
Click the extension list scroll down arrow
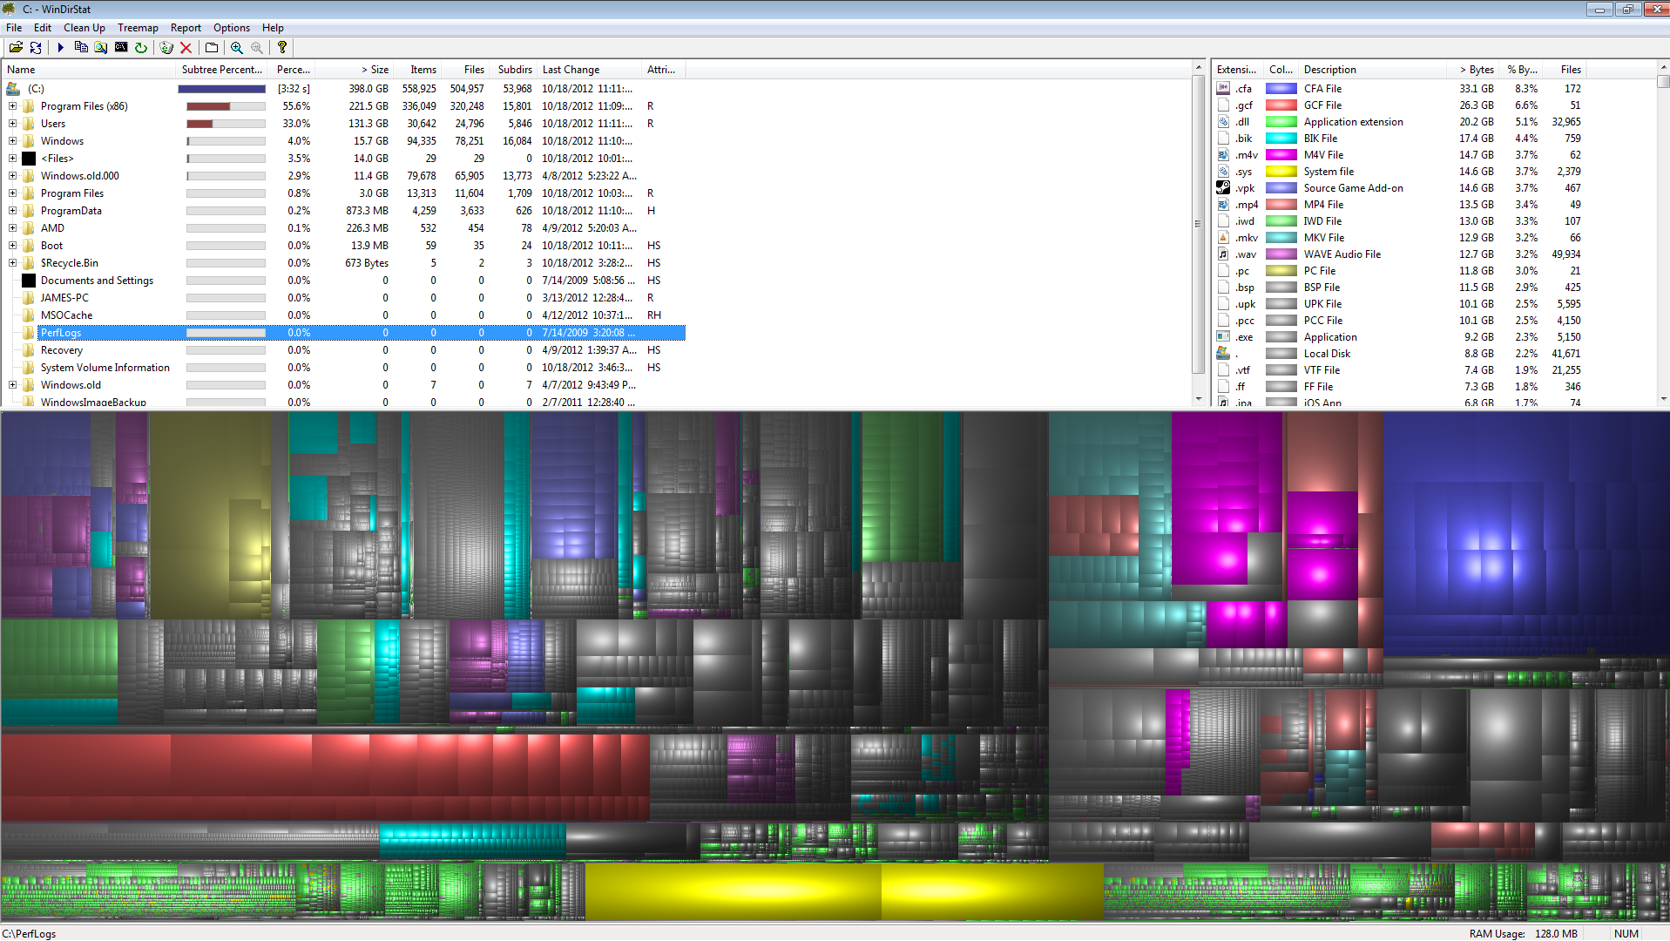click(x=1663, y=399)
